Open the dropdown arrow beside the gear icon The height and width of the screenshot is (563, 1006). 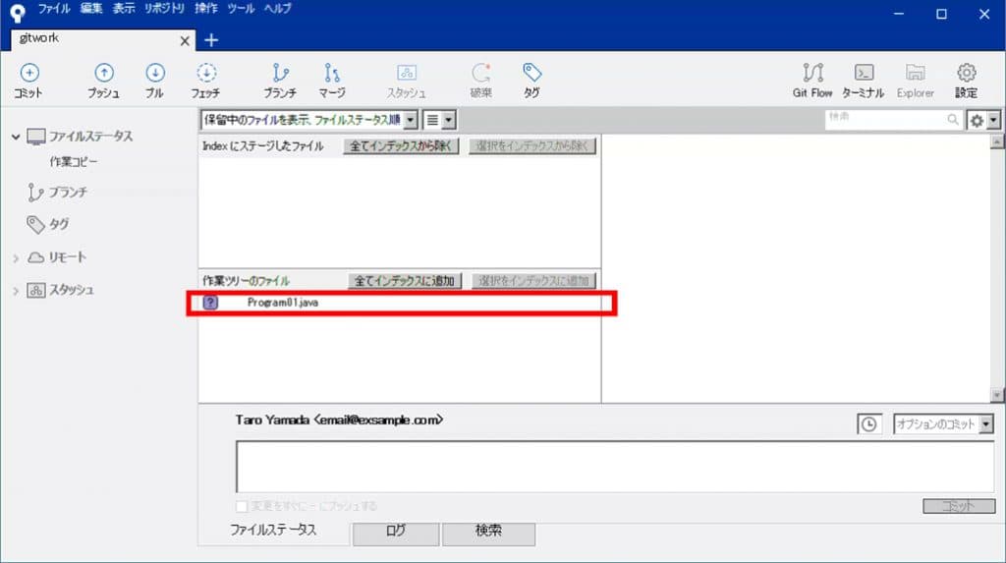pos(993,120)
